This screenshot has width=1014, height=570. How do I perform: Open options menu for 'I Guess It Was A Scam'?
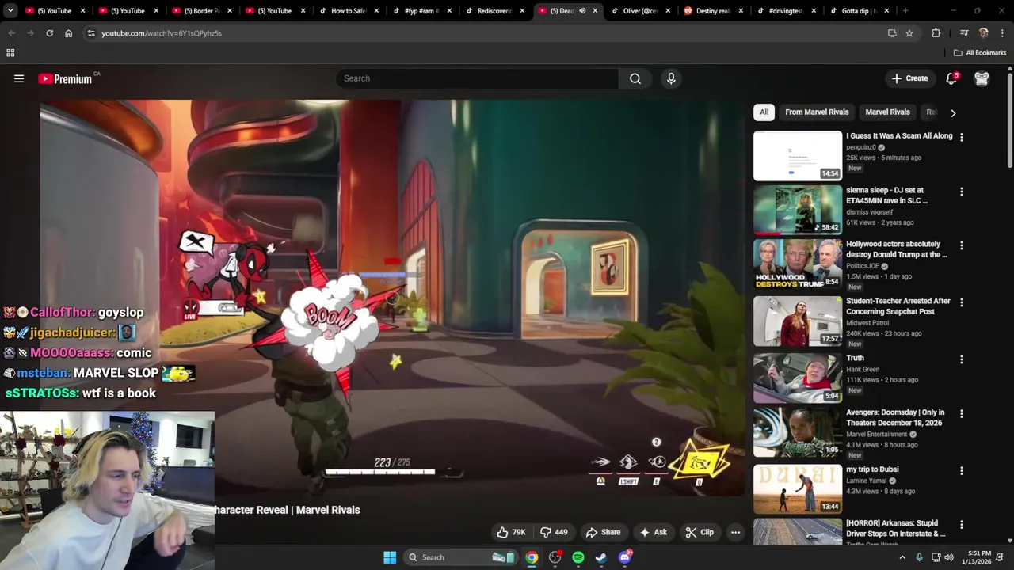click(961, 137)
